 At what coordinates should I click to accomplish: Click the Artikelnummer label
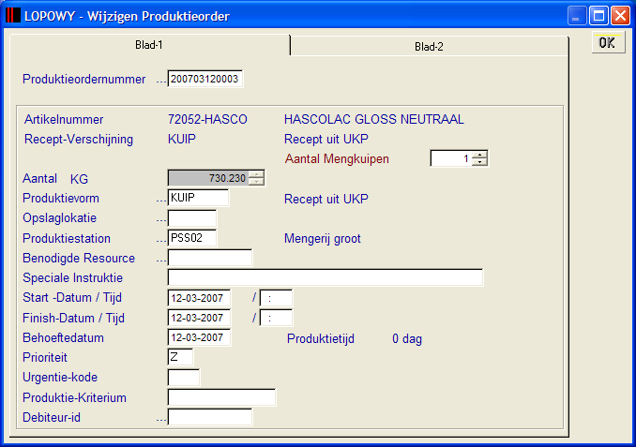(64, 119)
